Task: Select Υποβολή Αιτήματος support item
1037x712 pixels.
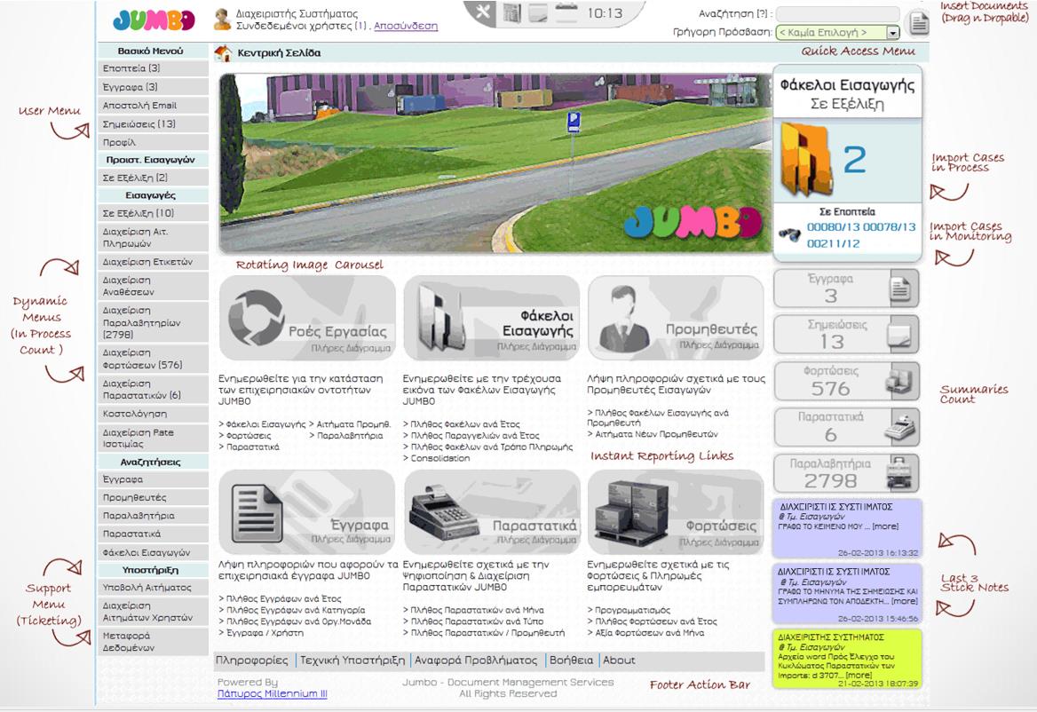Action: pos(153,587)
